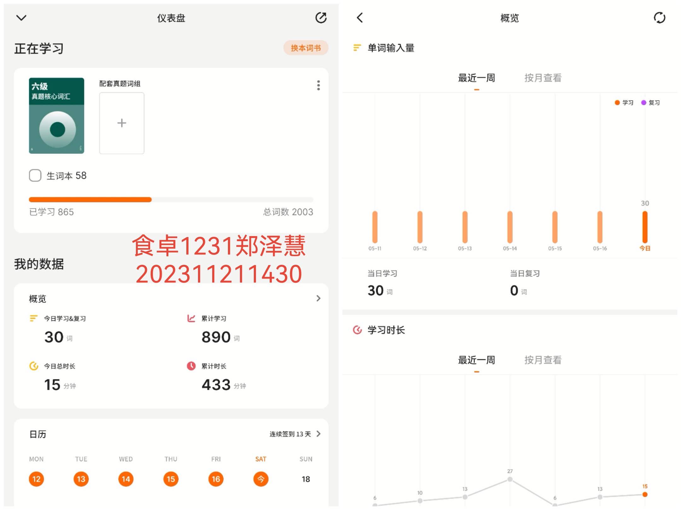Click the 换本词书 button
The height and width of the screenshot is (510, 681).
(306, 48)
